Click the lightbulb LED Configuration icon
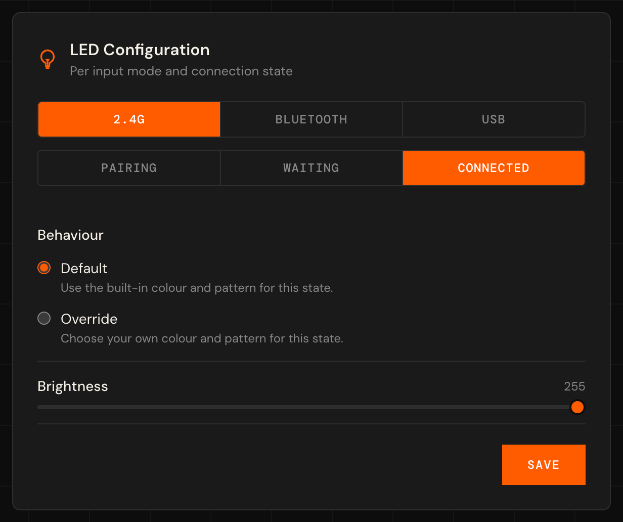Screen dimensions: 623x522 pyautogui.click(x=48, y=59)
